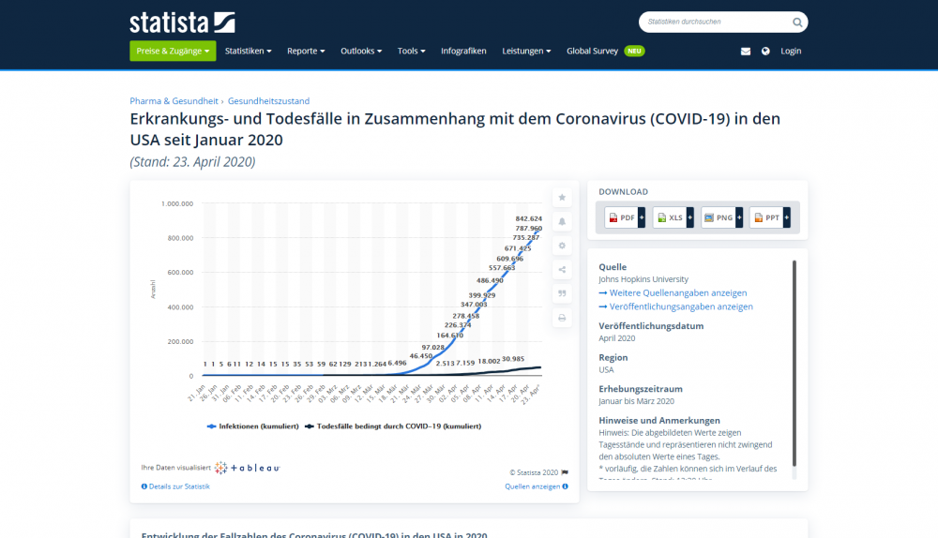Viewport: 938px width, 538px height.
Task: Click the citation quote icon
Action: pos(562,293)
